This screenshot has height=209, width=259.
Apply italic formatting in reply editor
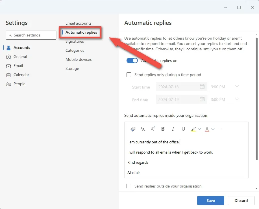click(173, 129)
